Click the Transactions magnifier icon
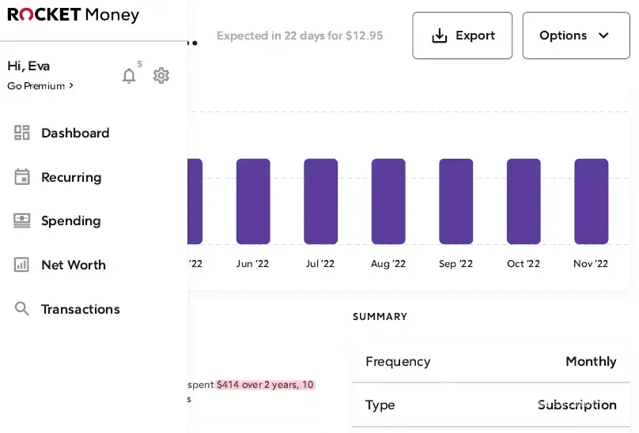639x433 pixels. tap(22, 309)
